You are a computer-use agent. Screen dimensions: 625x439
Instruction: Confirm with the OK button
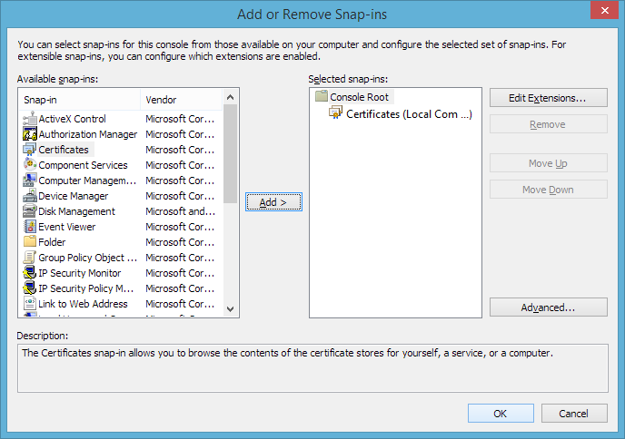tap(501, 414)
